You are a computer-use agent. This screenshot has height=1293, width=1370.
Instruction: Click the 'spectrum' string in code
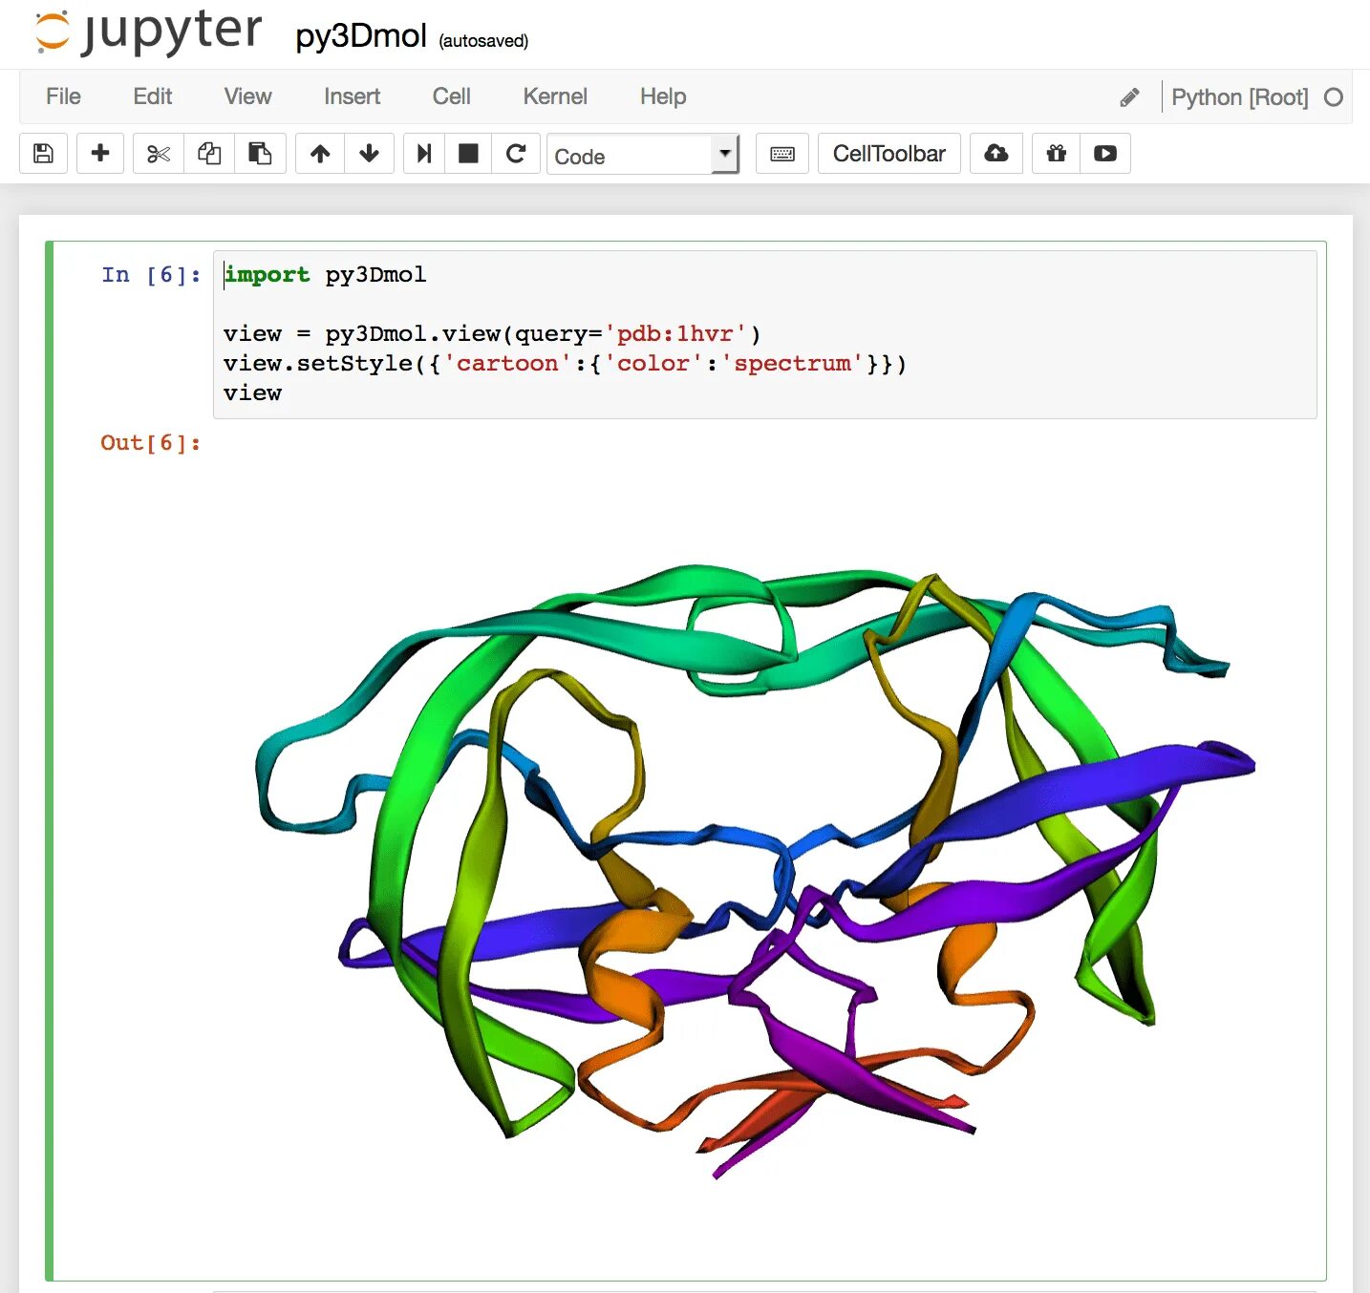792,364
